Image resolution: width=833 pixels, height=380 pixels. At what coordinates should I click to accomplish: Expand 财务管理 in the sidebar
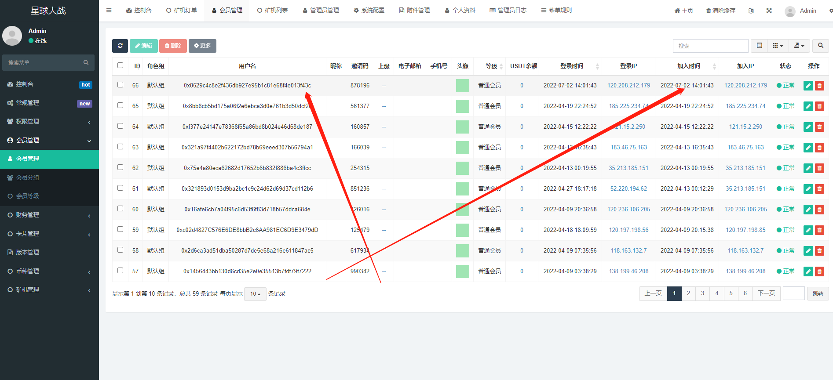pos(49,215)
